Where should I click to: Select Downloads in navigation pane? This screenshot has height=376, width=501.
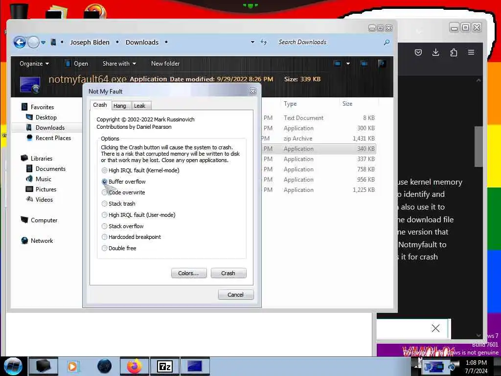(x=50, y=128)
